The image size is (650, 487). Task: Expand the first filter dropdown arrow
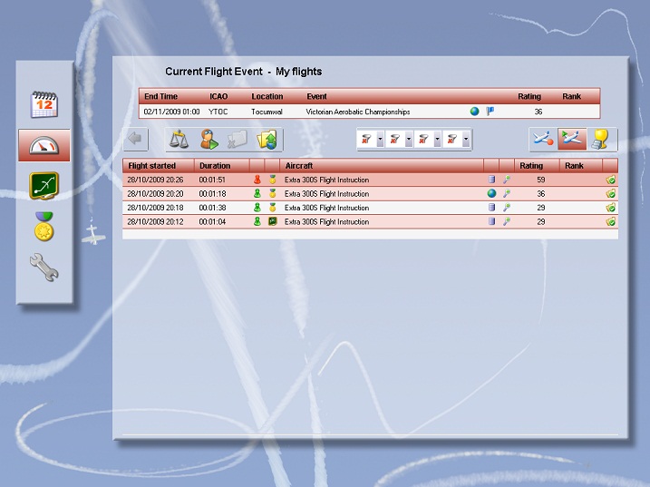pos(381,140)
